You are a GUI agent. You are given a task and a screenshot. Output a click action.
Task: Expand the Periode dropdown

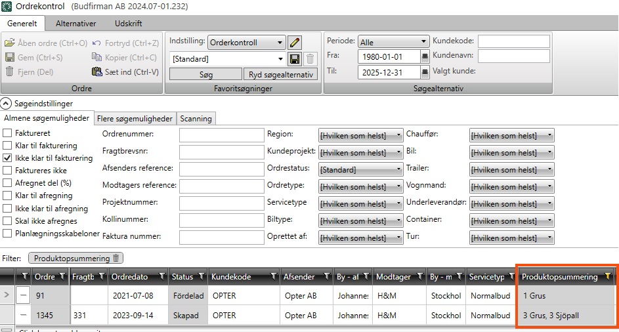click(x=394, y=43)
